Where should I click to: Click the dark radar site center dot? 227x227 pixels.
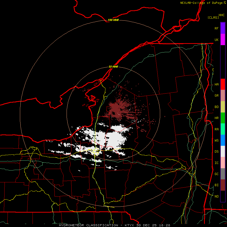tap(113, 113)
